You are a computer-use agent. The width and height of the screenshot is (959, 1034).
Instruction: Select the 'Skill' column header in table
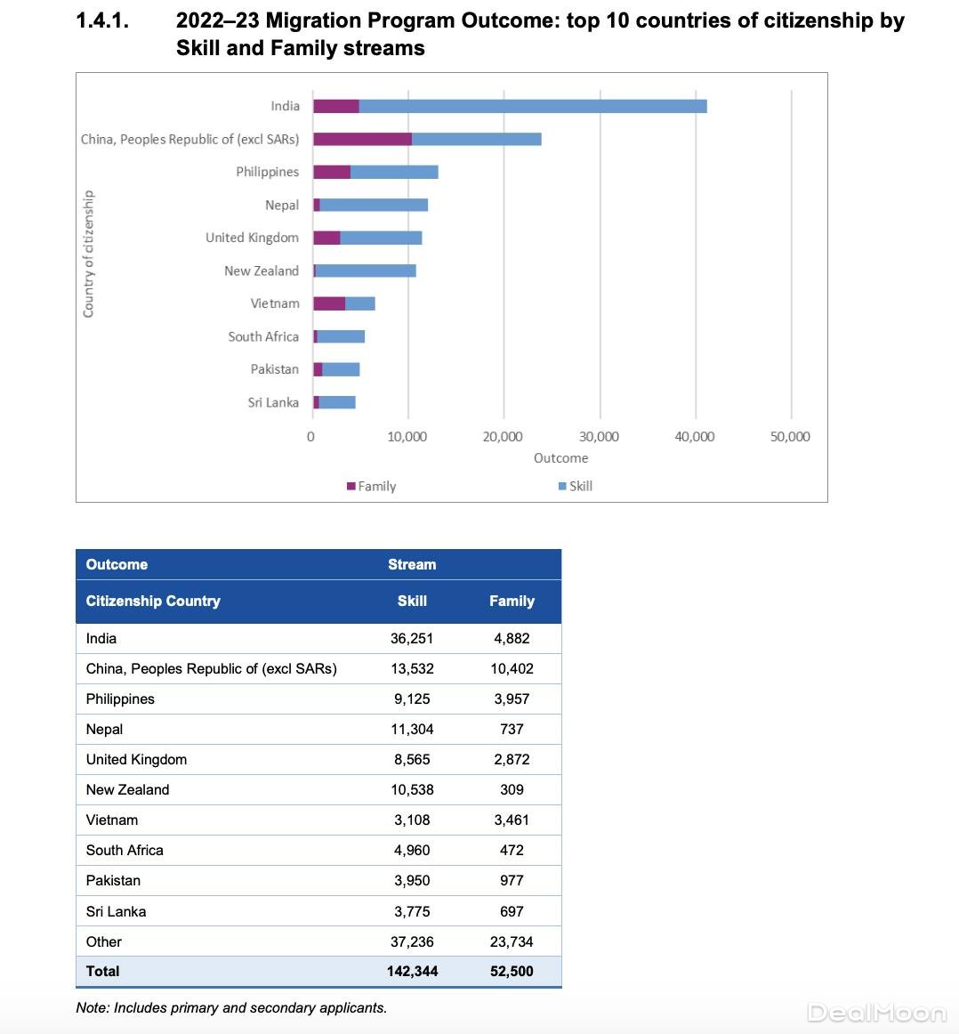tap(412, 601)
